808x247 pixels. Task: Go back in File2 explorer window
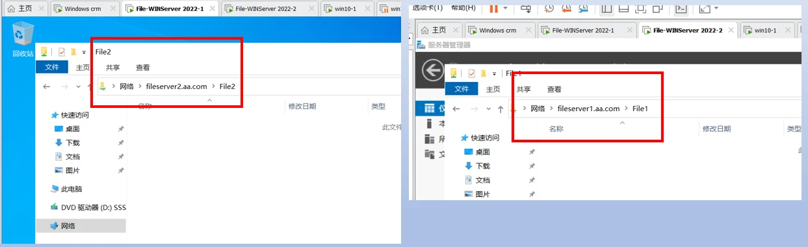pos(47,86)
